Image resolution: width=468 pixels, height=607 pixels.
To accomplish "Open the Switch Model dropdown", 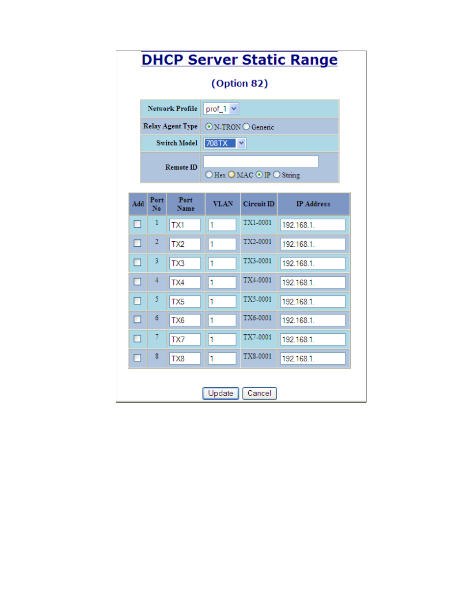I will pyautogui.click(x=225, y=144).
